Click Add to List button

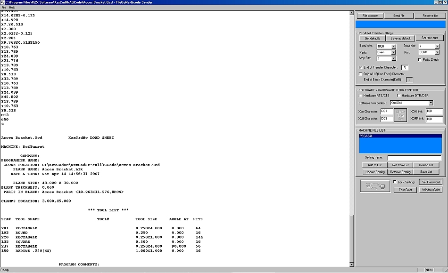374,165
